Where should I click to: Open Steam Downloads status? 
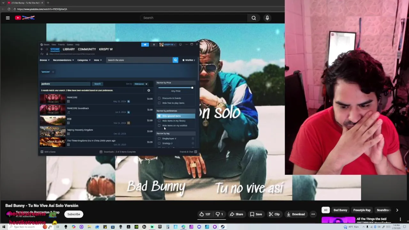tap(118, 152)
